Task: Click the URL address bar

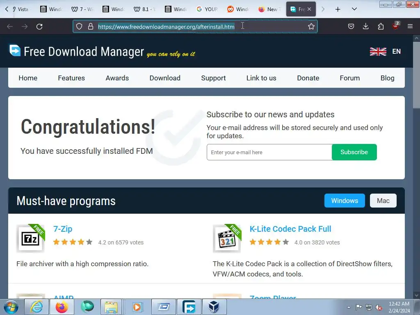Action: coord(195,26)
